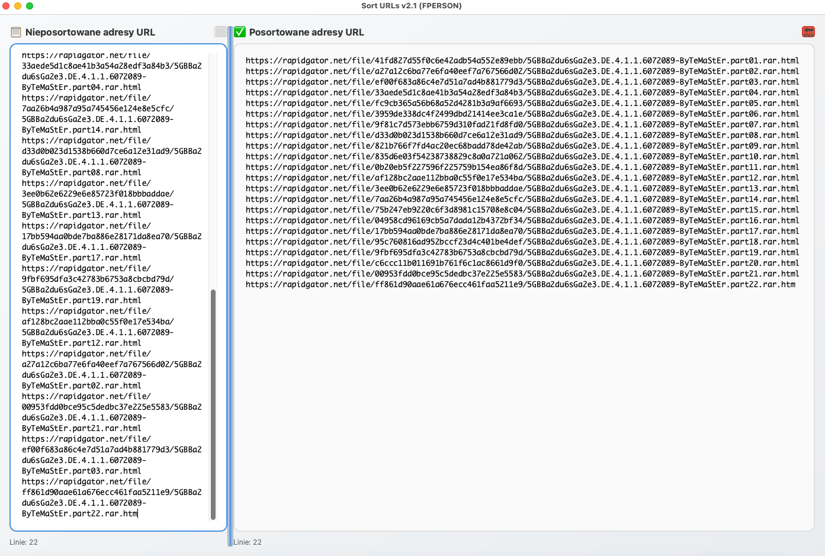Place cursor after ByTeMaStEr.part22.rar.htm in unsorted list
This screenshot has width=825, height=556.
[x=138, y=513]
